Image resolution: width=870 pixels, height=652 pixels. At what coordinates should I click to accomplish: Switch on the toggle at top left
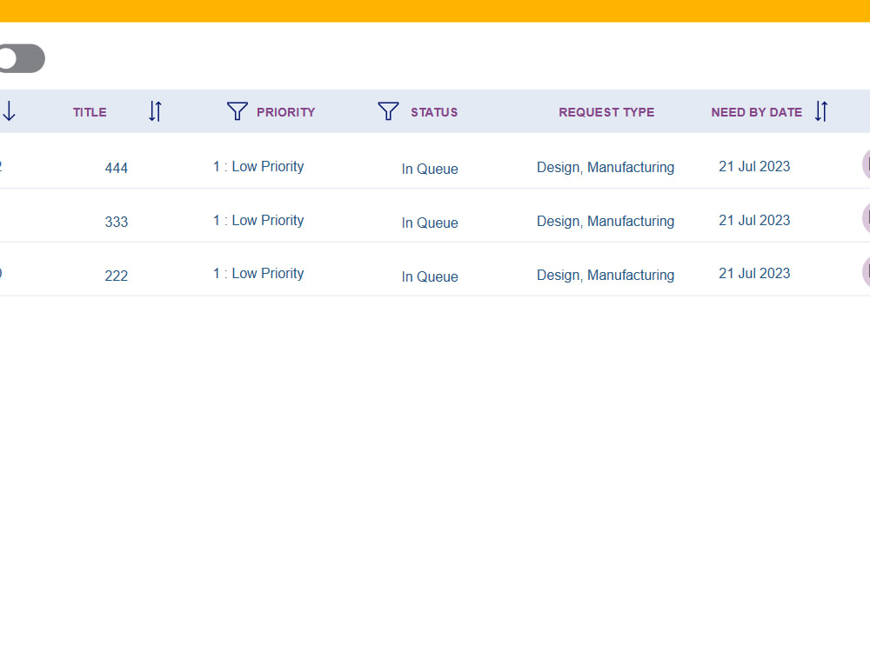click(x=22, y=58)
